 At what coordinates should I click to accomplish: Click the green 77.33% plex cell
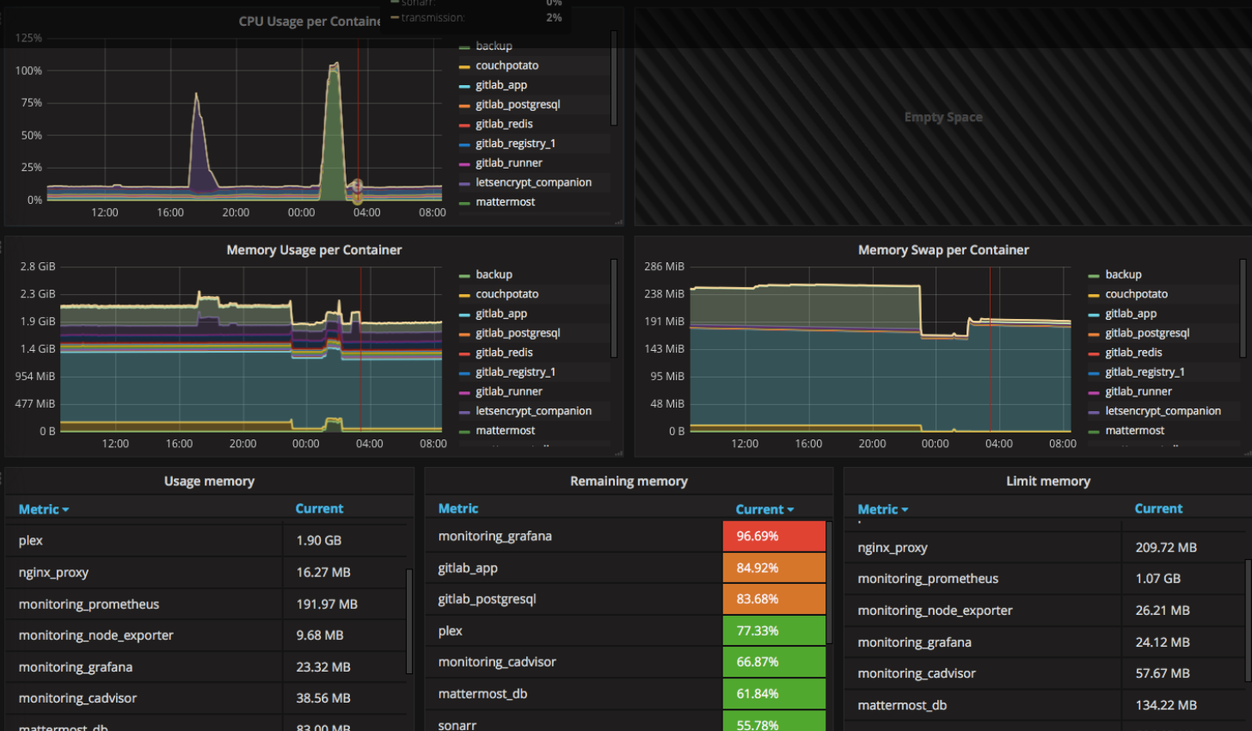[x=774, y=630]
